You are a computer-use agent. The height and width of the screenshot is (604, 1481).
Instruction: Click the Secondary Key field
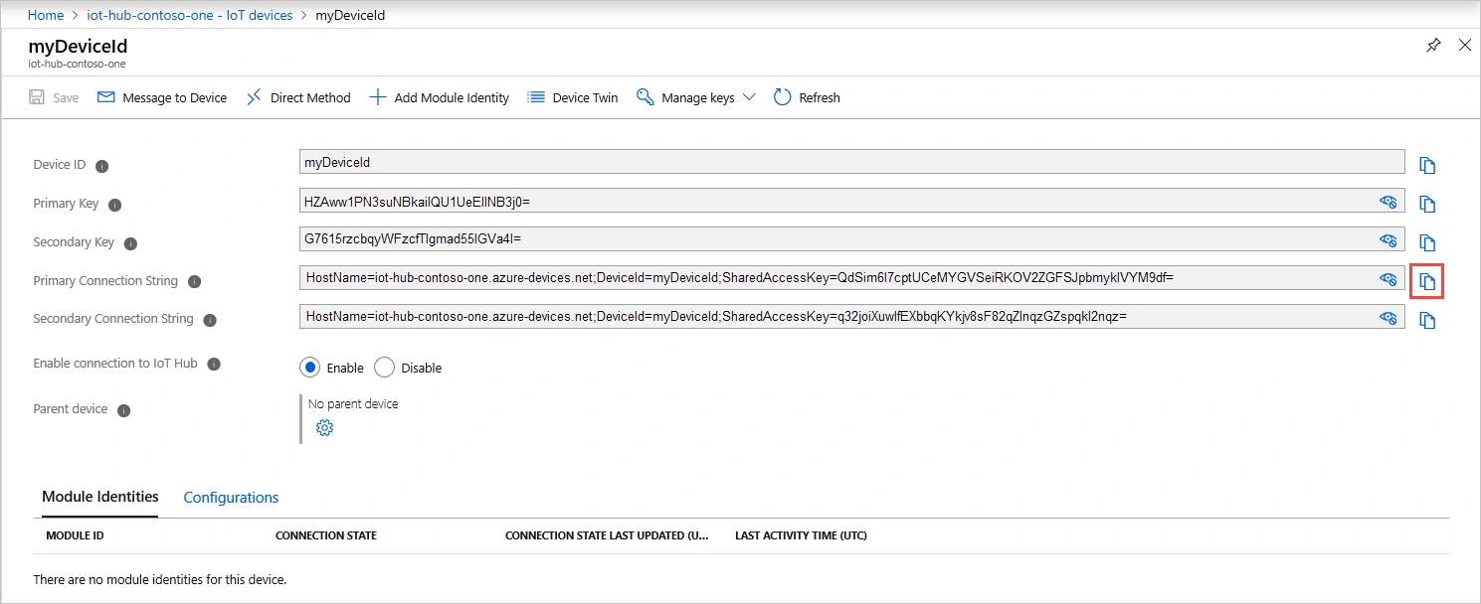point(852,239)
